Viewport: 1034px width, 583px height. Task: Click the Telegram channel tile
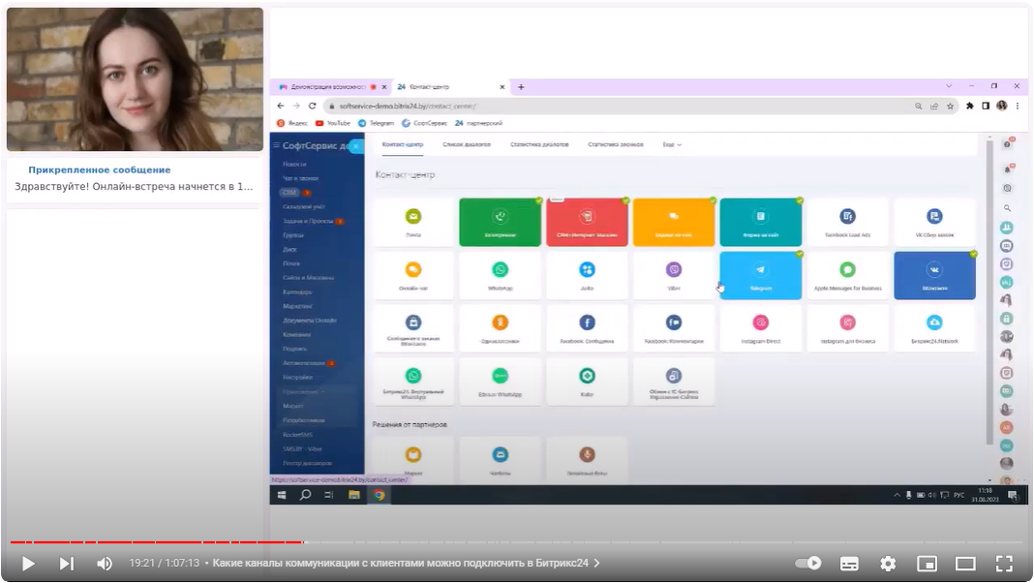point(760,275)
